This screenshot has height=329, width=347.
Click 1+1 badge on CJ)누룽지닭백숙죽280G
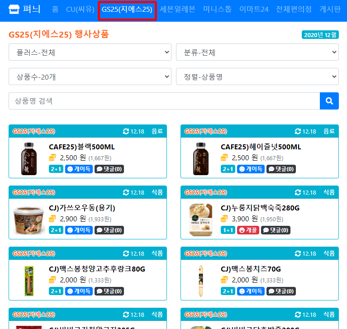point(228,230)
